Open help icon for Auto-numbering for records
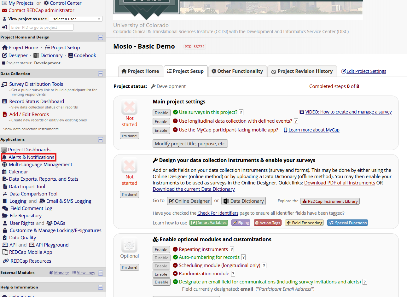This screenshot has width=407, height=297. (243, 258)
